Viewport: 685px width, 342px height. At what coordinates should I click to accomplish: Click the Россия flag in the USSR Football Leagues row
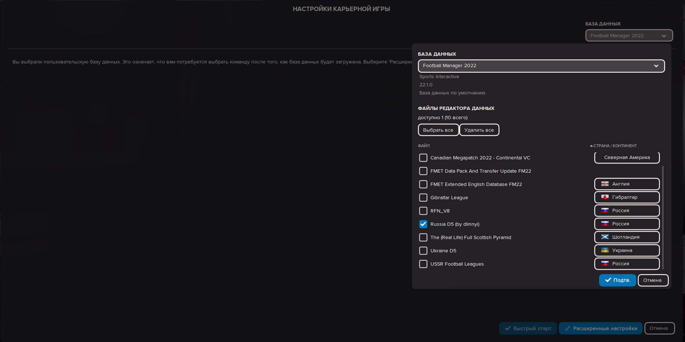click(x=605, y=263)
